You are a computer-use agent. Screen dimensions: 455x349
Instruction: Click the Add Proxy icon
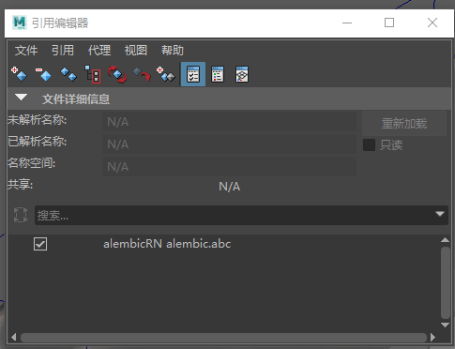pos(166,74)
